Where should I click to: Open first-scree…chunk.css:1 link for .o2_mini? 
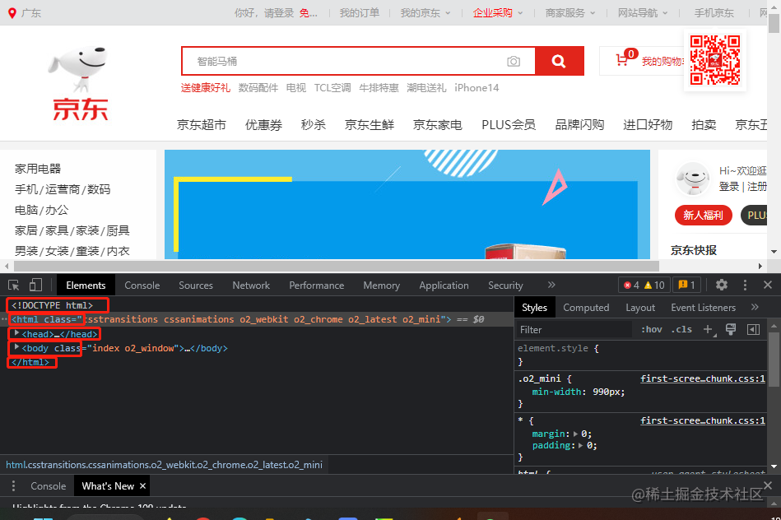click(x=702, y=378)
